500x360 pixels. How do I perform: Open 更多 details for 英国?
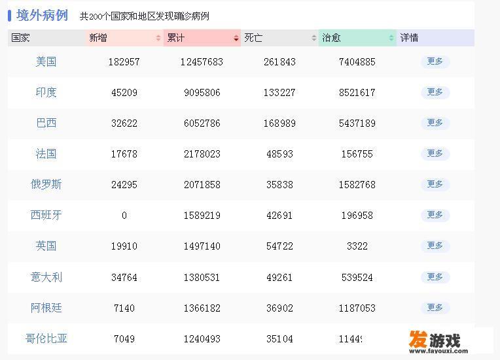point(435,246)
